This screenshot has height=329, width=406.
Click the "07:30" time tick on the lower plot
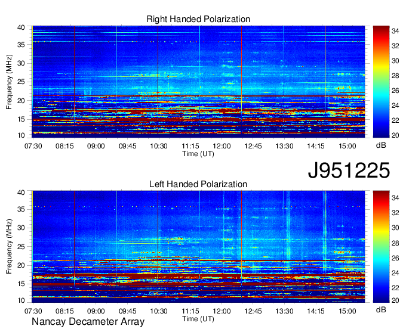coord(33,311)
